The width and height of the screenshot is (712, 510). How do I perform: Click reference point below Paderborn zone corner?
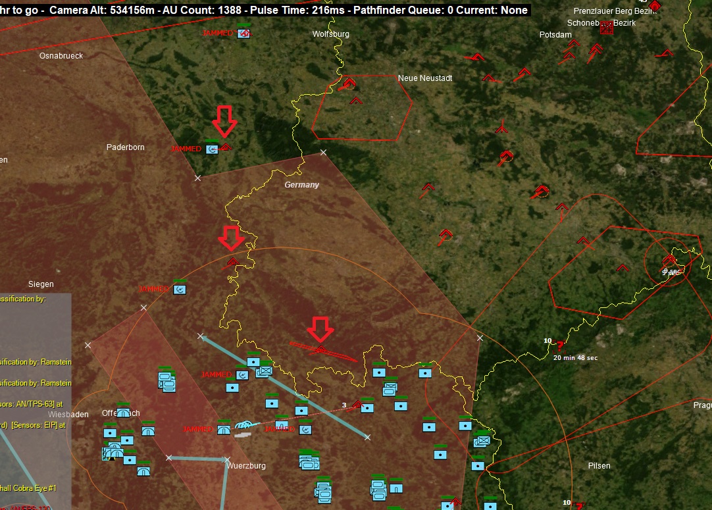(197, 178)
